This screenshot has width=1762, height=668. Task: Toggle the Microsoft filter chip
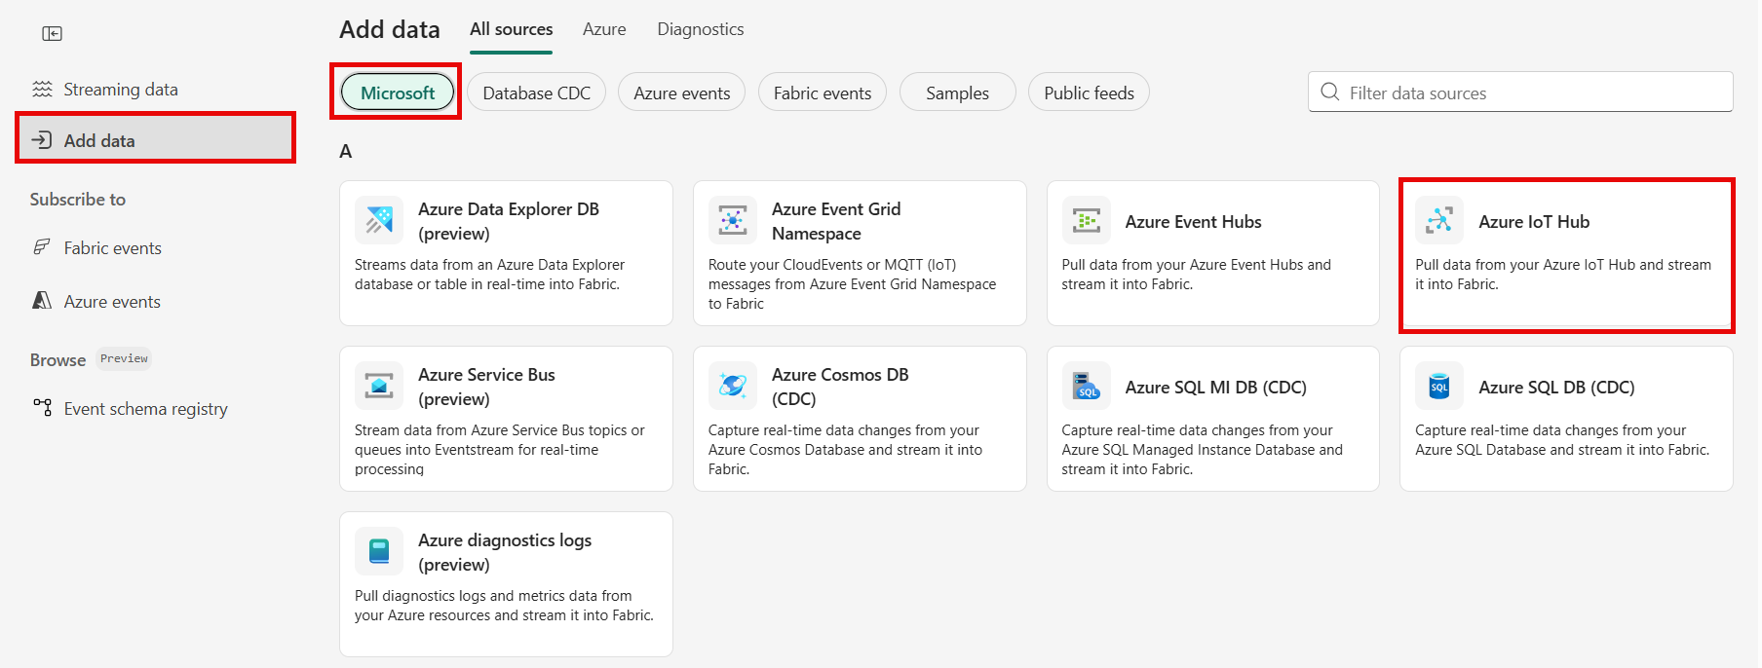[x=398, y=93]
